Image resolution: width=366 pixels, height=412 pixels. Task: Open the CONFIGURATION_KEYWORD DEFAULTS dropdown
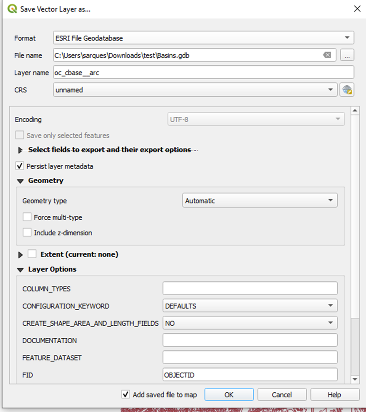250,306
